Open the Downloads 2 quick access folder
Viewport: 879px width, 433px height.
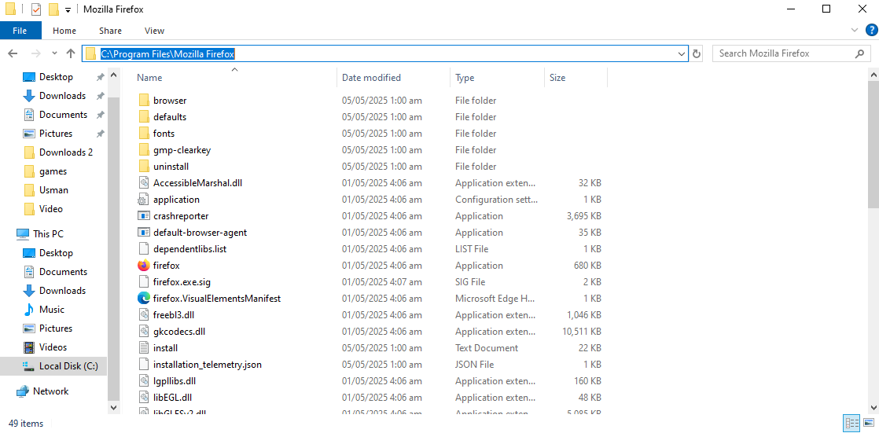(65, 152)
